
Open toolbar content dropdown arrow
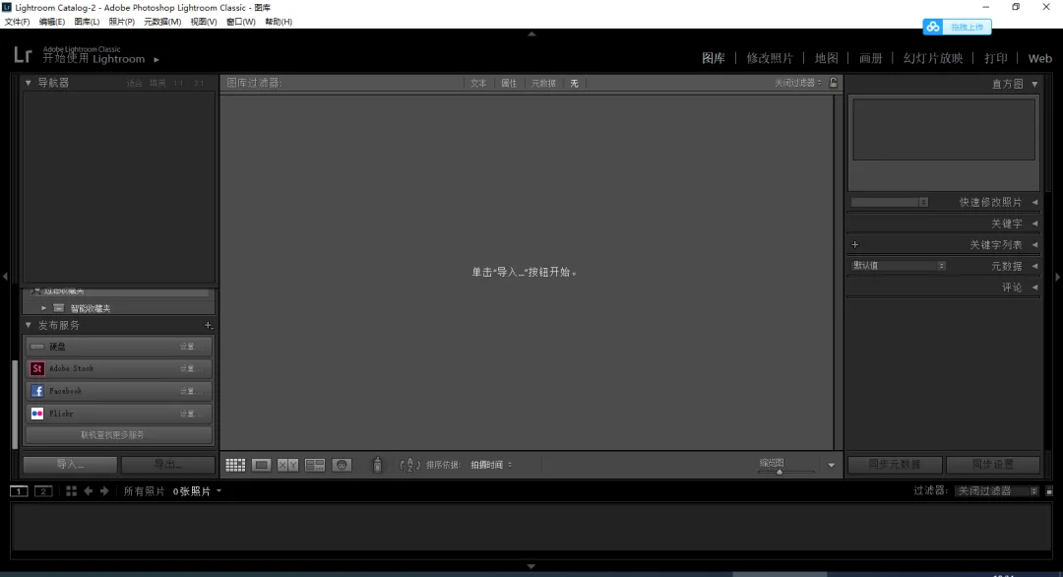coord(831,465)
